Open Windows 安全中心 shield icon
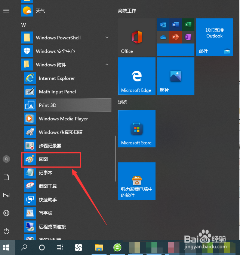Screen dimensions: 240x255 click(27, 51)
